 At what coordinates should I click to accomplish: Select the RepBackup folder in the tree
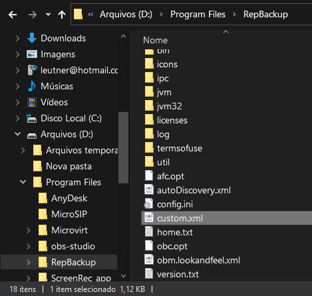pyautogui.click(x=73, y=262)
